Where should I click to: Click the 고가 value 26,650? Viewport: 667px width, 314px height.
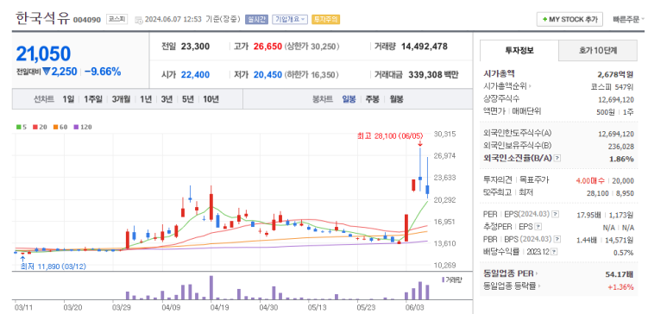coord(267,47)
